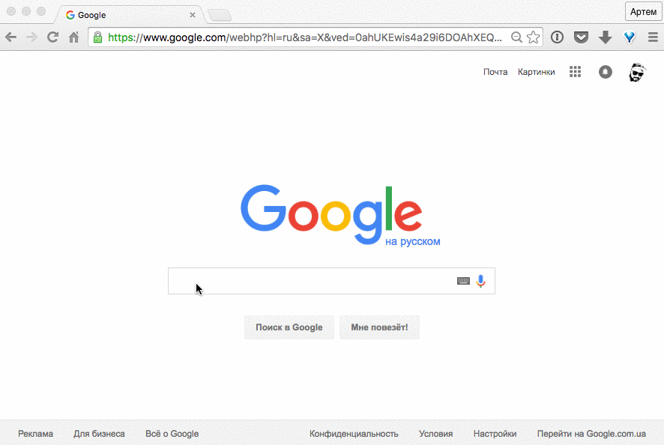
Task: Click the Поиск в Google button
Action: tap(289, 327)
